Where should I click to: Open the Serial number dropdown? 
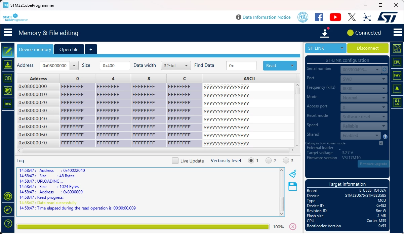coord(361,69)
